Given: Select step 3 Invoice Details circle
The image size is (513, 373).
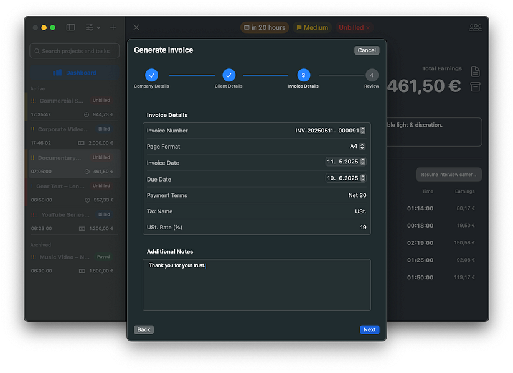Looking at the screenshot, I should tap(303, 75).
